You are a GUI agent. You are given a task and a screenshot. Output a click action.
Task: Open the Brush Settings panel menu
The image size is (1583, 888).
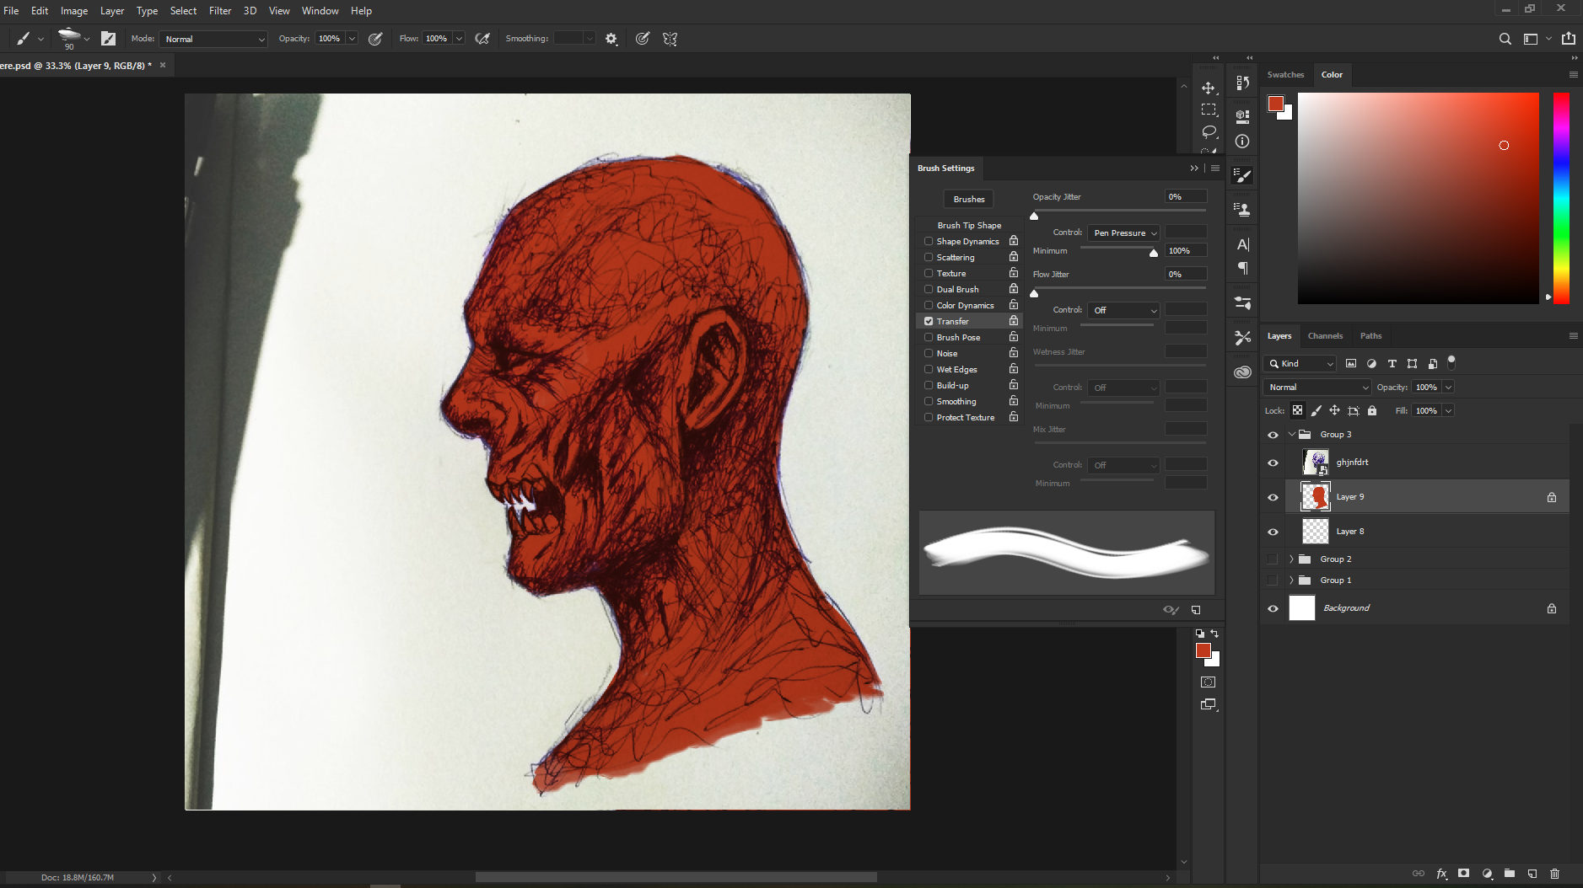[1215, 169]
